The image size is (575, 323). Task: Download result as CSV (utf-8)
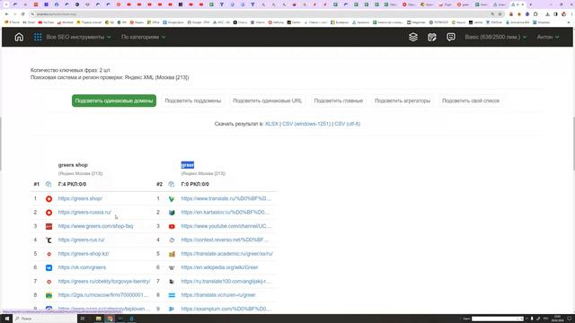(348, 124)
